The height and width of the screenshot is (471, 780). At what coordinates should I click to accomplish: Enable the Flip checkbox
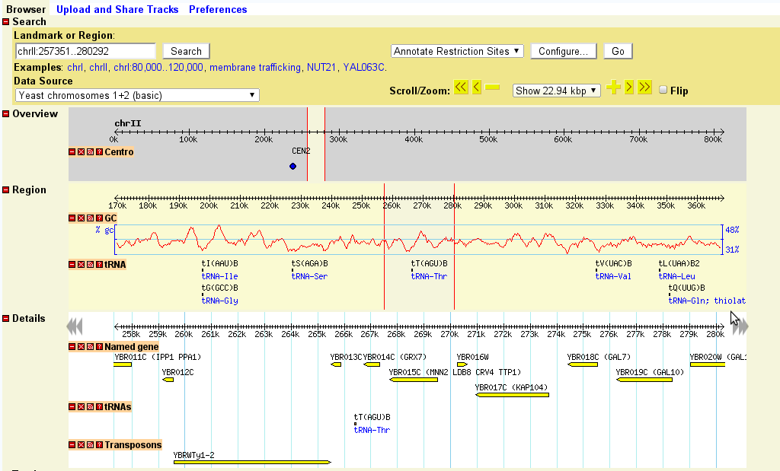coord(663,90)
